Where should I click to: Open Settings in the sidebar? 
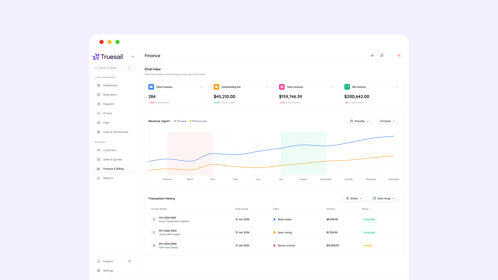tap(114, 271)
